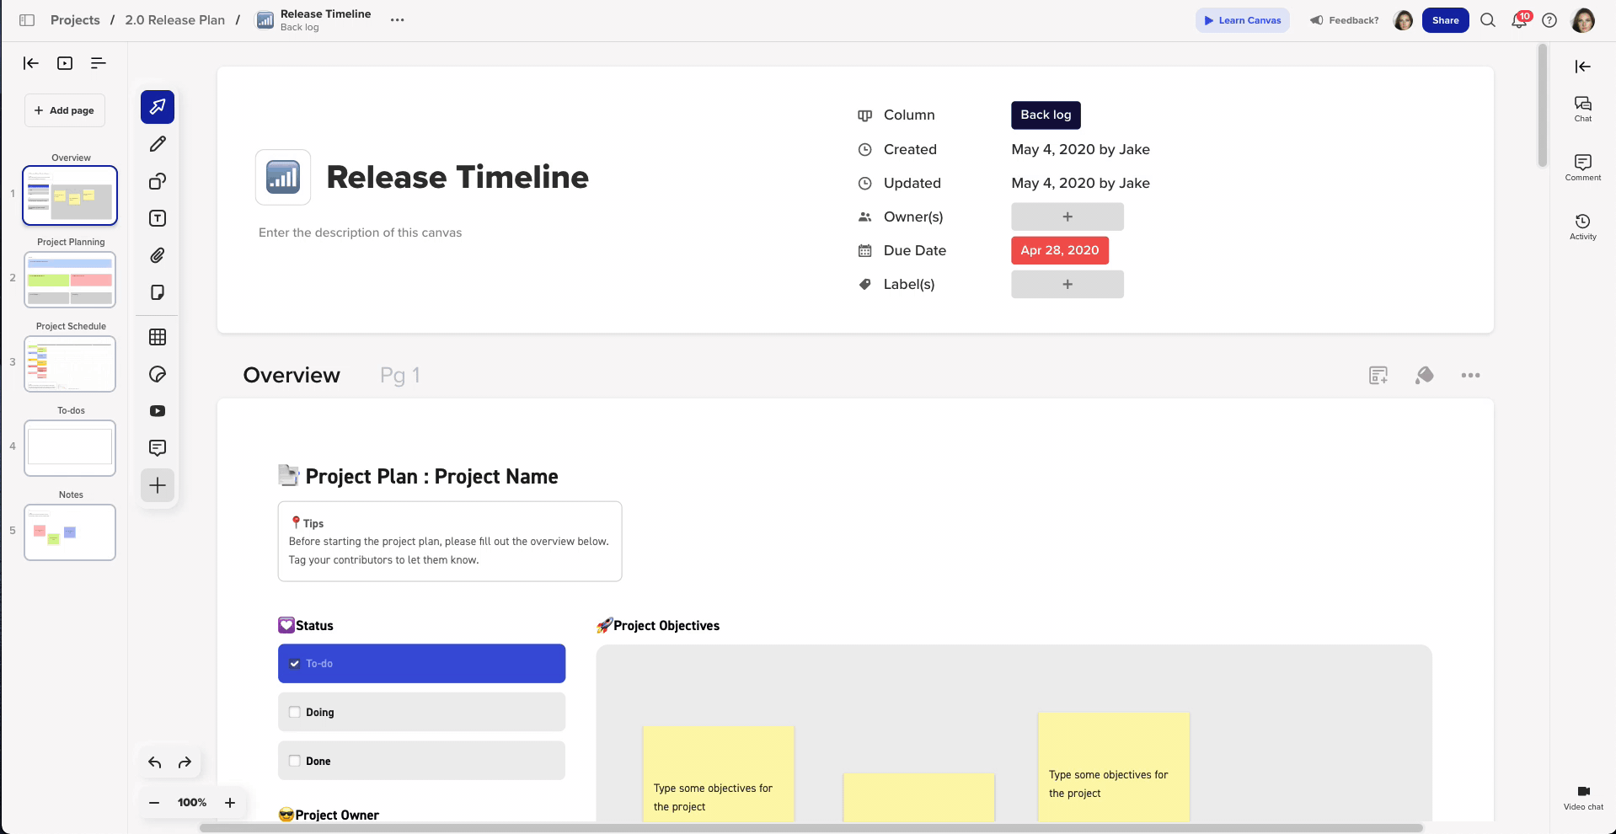Viewport: 1616px width, 834px height.
Task: Select the pen drawing tool
Action: [158, 144]
